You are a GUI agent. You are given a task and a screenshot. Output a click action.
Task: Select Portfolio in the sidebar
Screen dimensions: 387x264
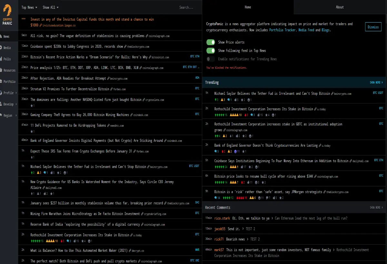[9, 82]
